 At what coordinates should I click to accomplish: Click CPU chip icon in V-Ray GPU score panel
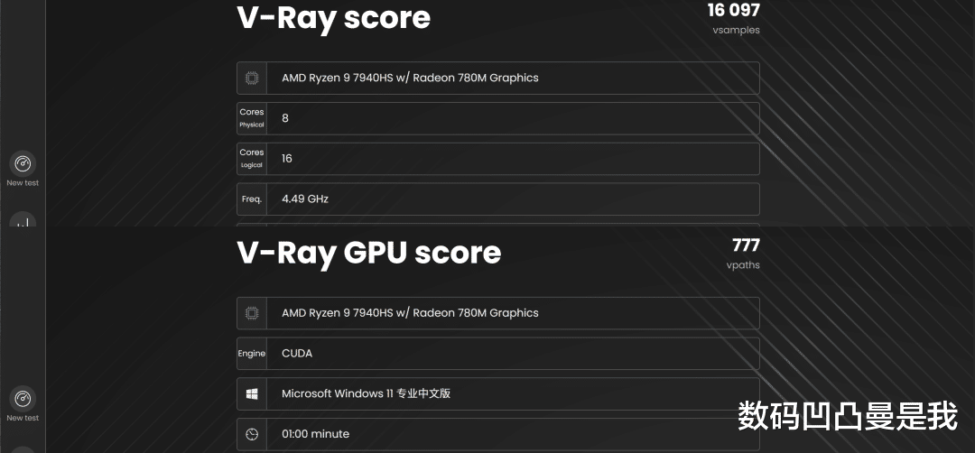click(x=252, y=313)
